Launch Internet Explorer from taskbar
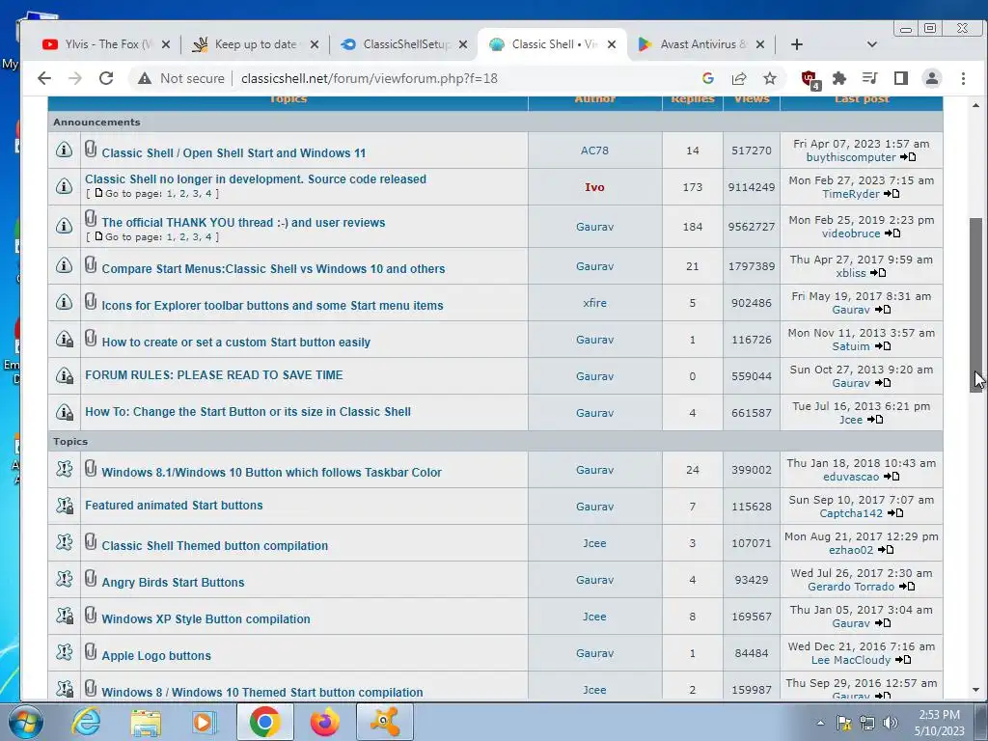Viewport: 988px width, 741px height. [86, 722]
